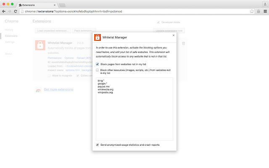Open the Get more extensions link
Viewport: 269px width, 168px height.
(58, 89)
